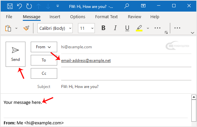Open the From account dropdown

click(44, 47)
